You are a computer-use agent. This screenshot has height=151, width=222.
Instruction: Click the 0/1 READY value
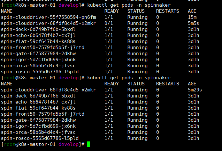[109, 23]
